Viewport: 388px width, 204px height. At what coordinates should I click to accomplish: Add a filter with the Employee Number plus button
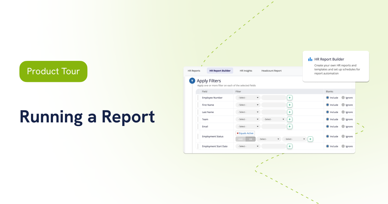(290, 97)
